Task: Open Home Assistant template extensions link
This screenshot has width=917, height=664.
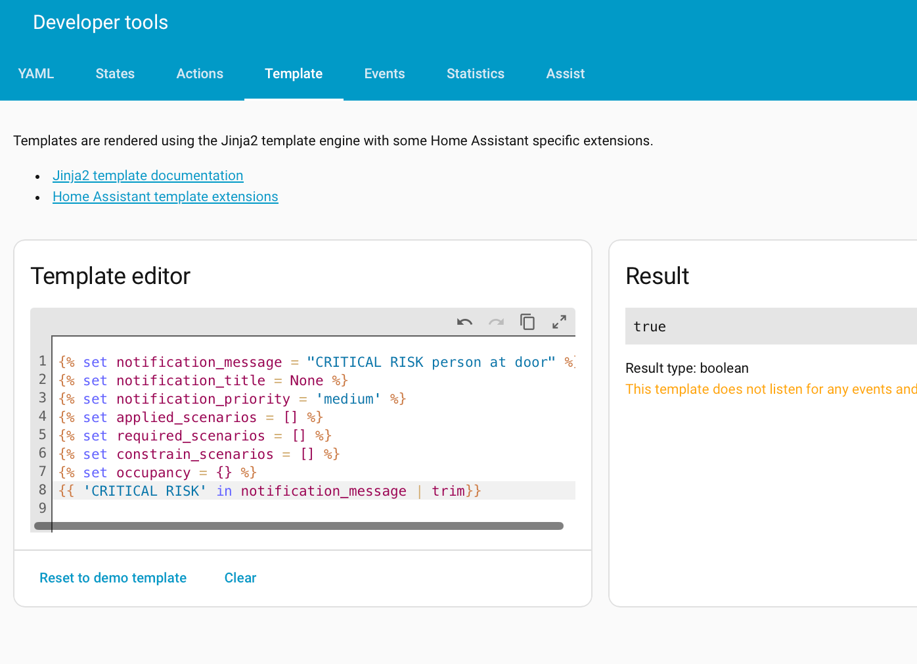Action: tap(166, 197)
